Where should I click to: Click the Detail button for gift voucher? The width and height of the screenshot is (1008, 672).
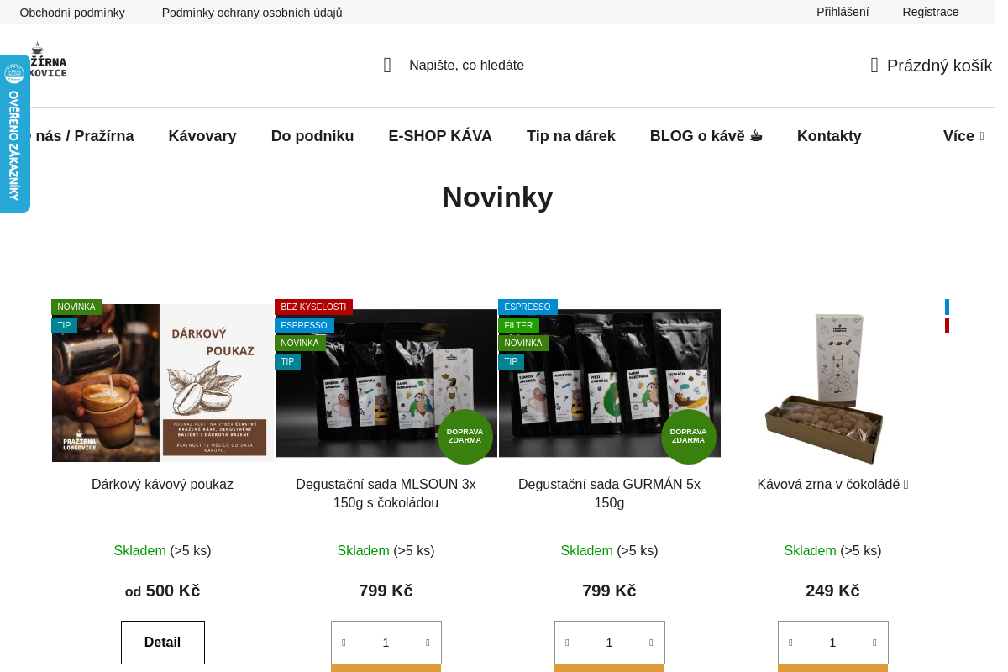click(x=163, y=643)
